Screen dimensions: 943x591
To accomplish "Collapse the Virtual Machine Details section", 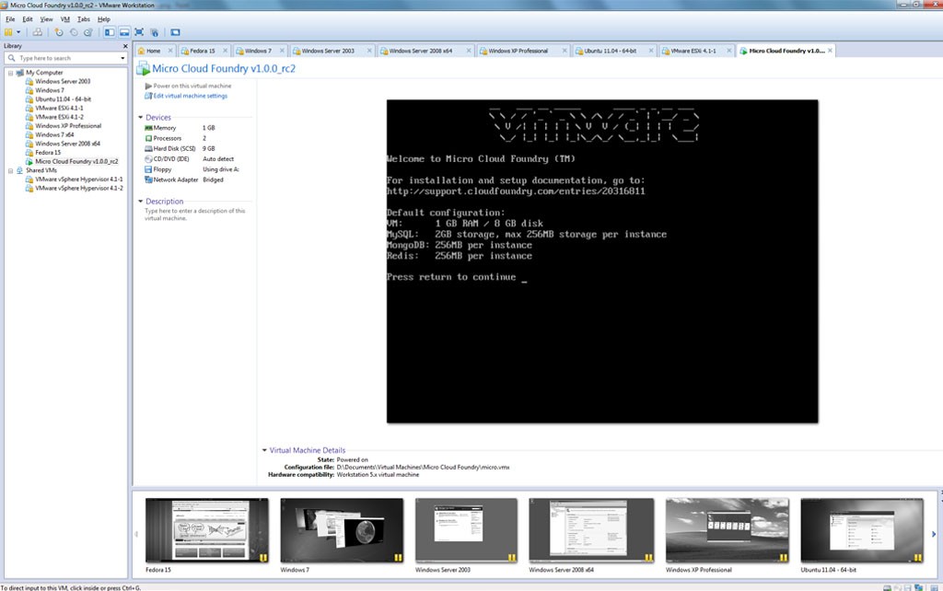I will point(264,450).
